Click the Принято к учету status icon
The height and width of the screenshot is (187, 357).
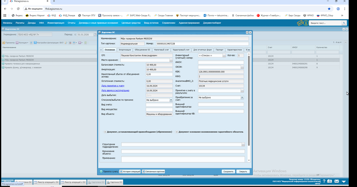click(101, 171)
